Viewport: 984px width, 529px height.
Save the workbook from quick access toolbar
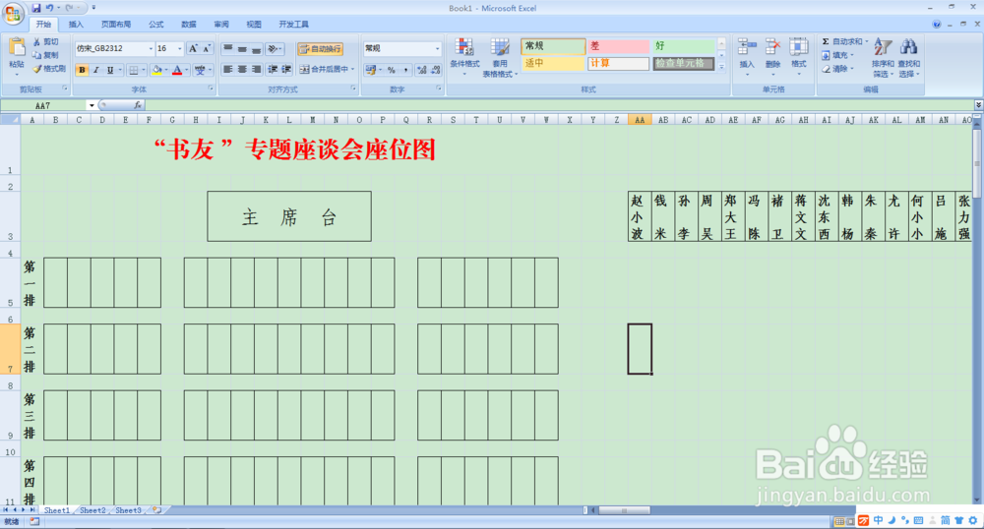(35, 8)
